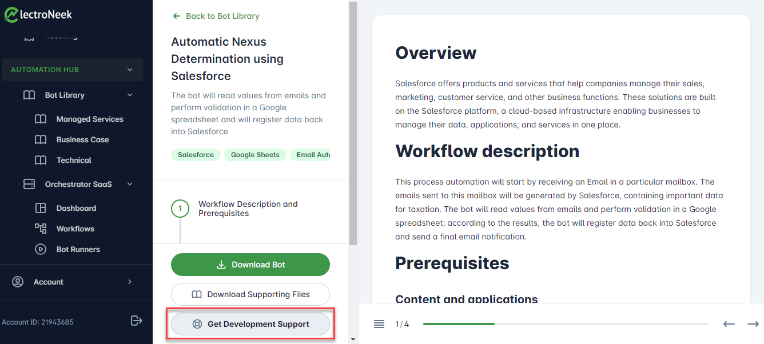
Task: Click the Orchestrator SaaS server icon
Action: coord(29,184)
